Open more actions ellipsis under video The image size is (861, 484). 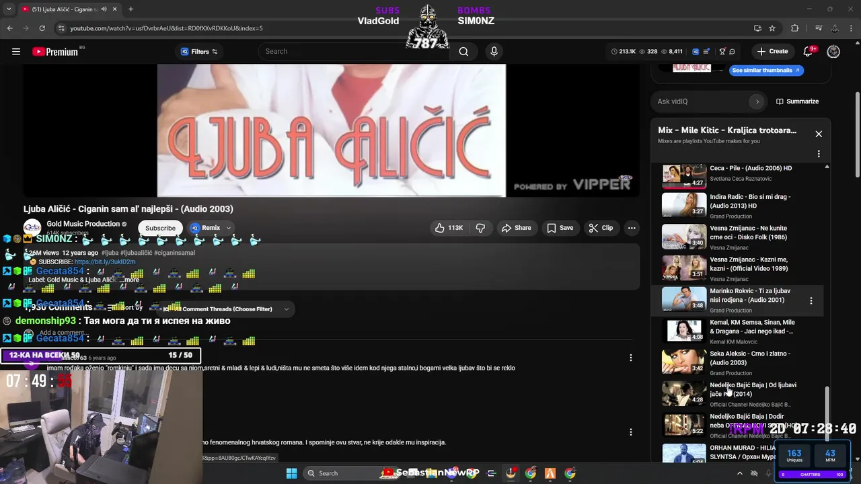pyautogui.click(x=632, y=228)
